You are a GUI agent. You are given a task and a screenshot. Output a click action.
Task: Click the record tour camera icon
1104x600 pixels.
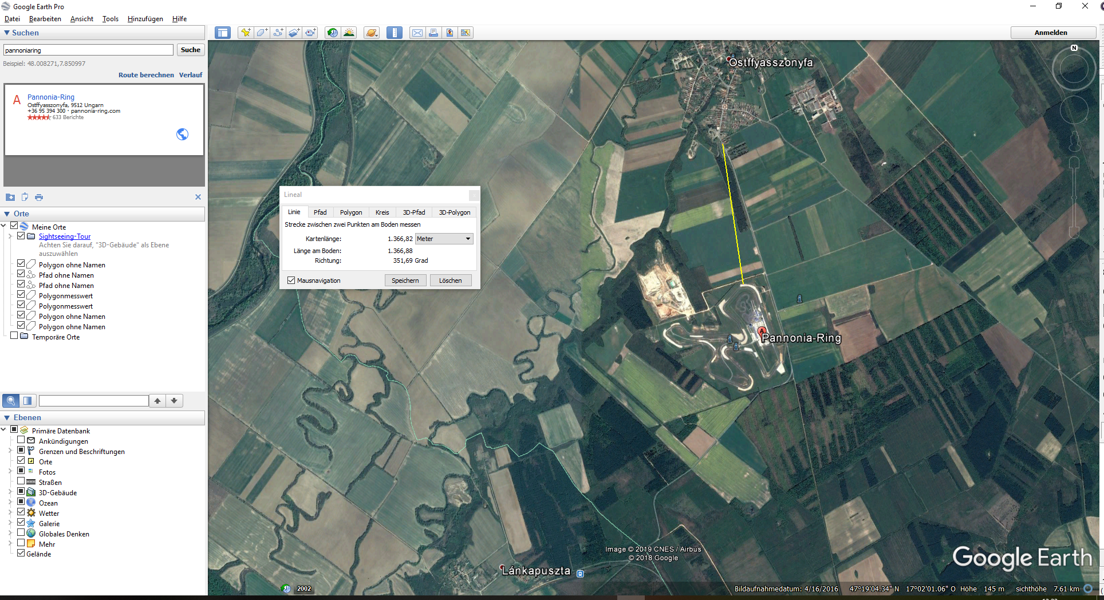[x=310, y=33]
